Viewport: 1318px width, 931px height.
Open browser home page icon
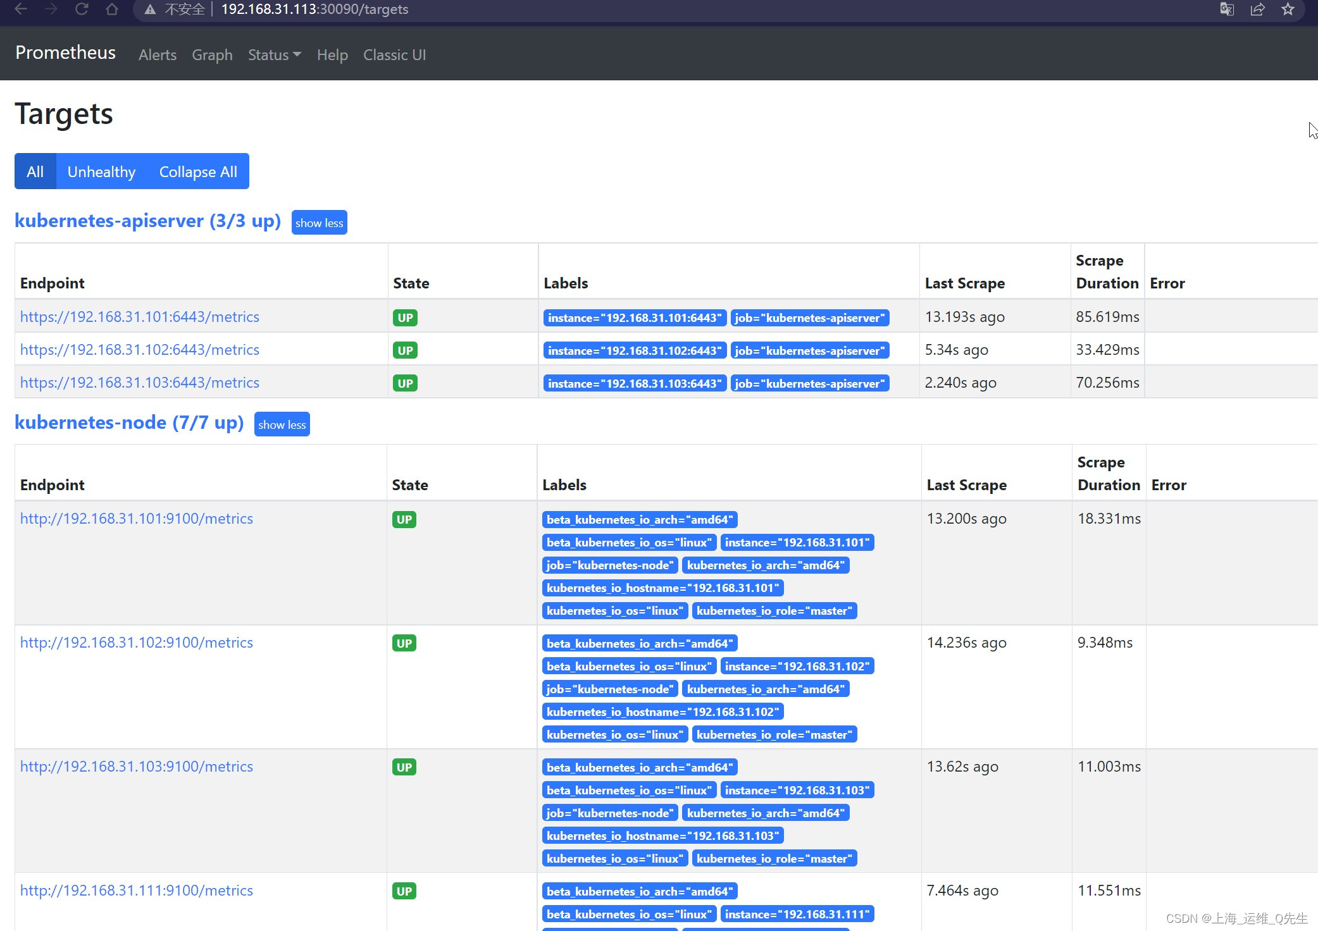(112, 9)
